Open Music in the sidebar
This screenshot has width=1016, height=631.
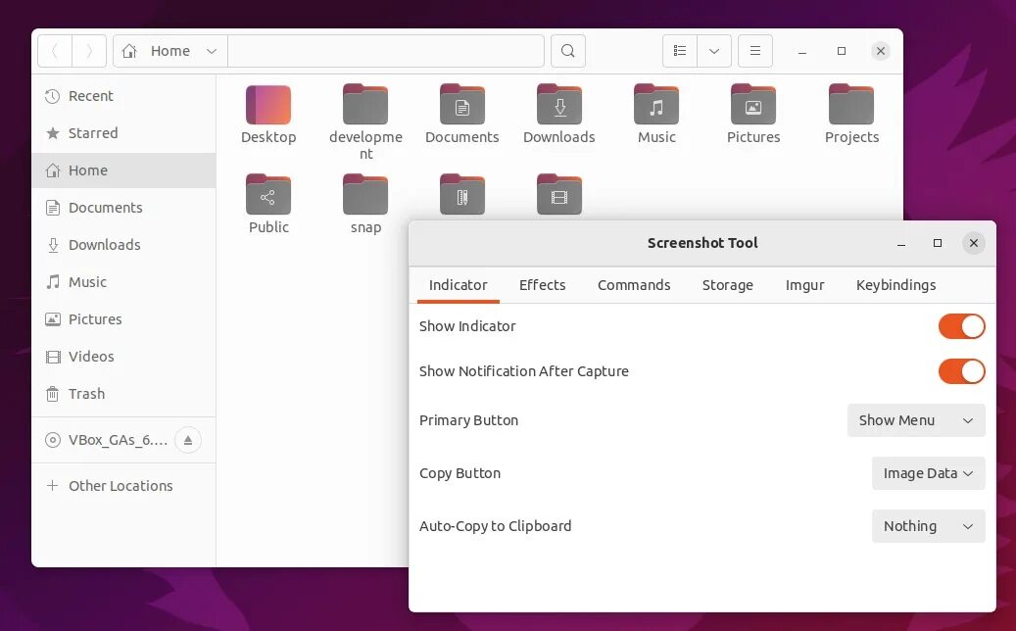[x=123, y=282]
